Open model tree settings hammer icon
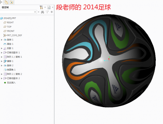The height and width of the screenshot is (124, 163). click(x=41, y=7)
